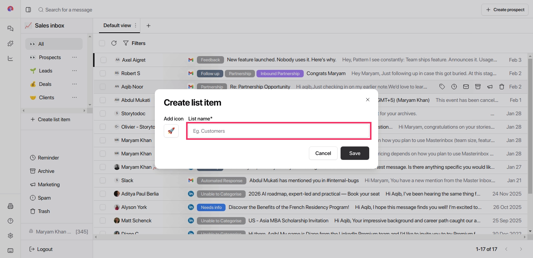
Task: Archive Aqib Noor's message using the archive icon
Action: pyautogui.click(x=478, y=87)
